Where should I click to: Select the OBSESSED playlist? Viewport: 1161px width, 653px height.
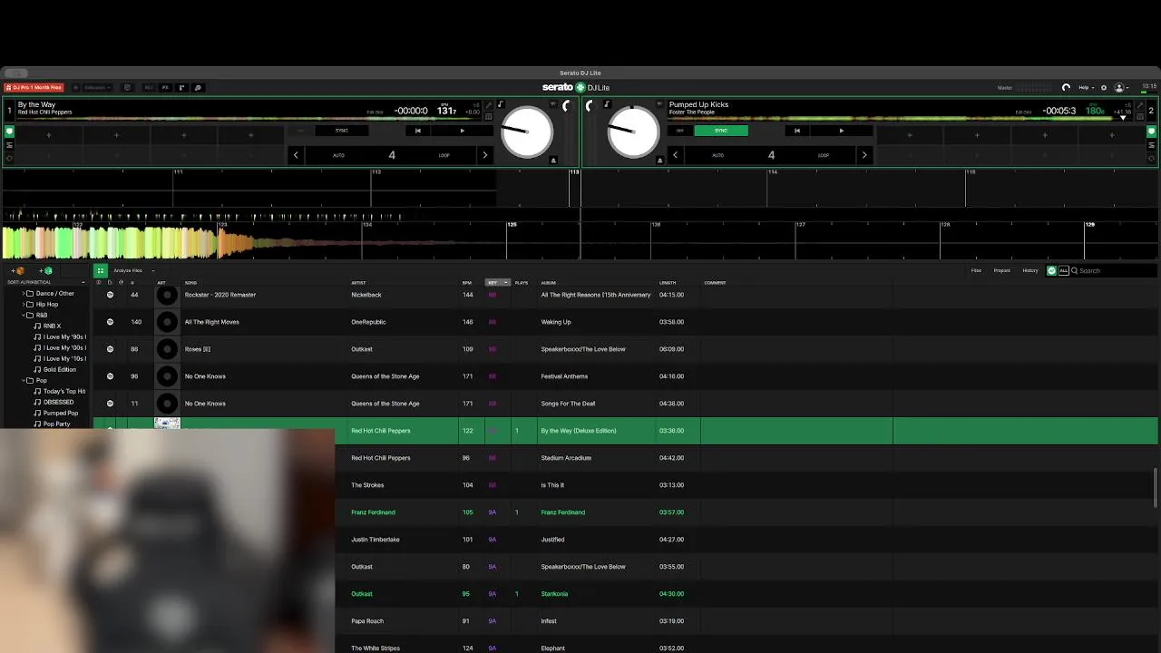tap(58, 403)
